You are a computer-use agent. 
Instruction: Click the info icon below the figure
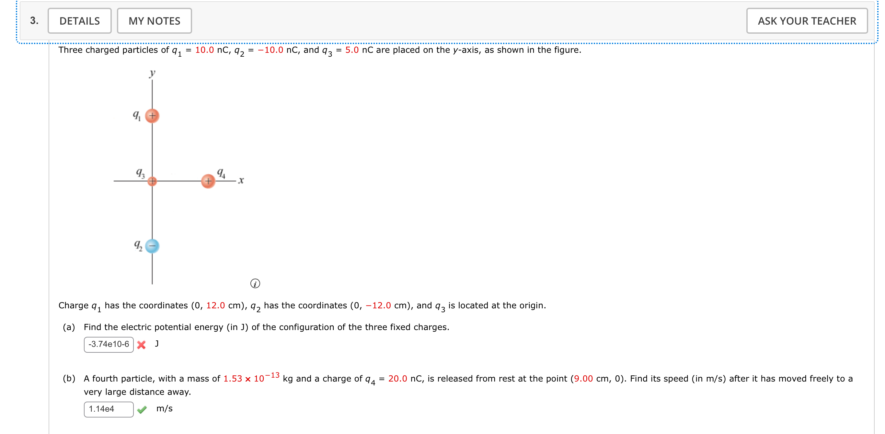click(x=255, y=283)
